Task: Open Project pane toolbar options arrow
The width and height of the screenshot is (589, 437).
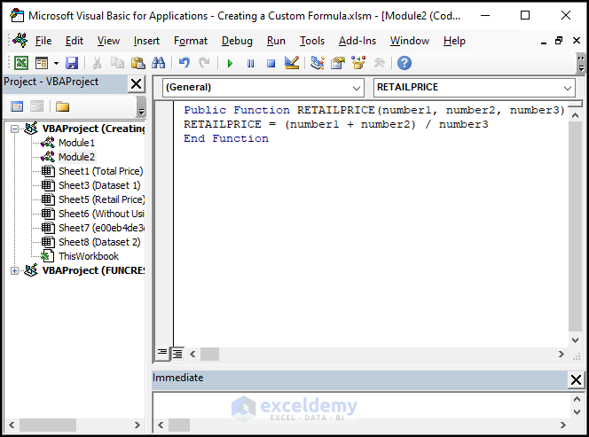Action: tap(141, 106)
